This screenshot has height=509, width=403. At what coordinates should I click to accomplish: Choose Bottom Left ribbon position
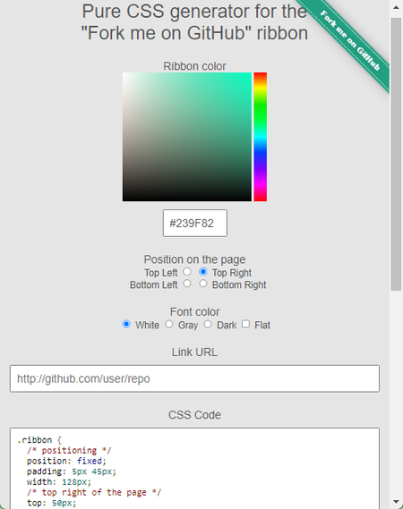pyautogui.click(x=187, y=284)
